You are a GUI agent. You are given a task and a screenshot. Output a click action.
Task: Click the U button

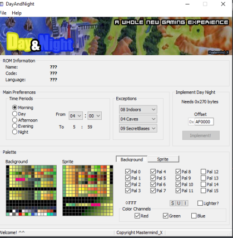pyautogui.click(x=179, y=203)
